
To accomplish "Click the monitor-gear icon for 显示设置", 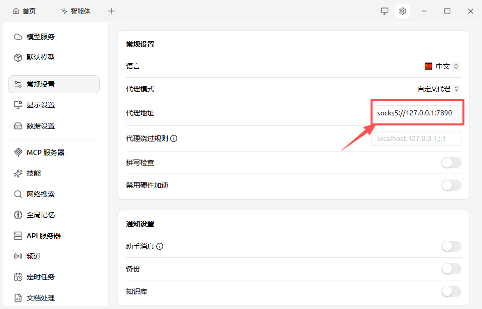I will click(x=18, y=105).
